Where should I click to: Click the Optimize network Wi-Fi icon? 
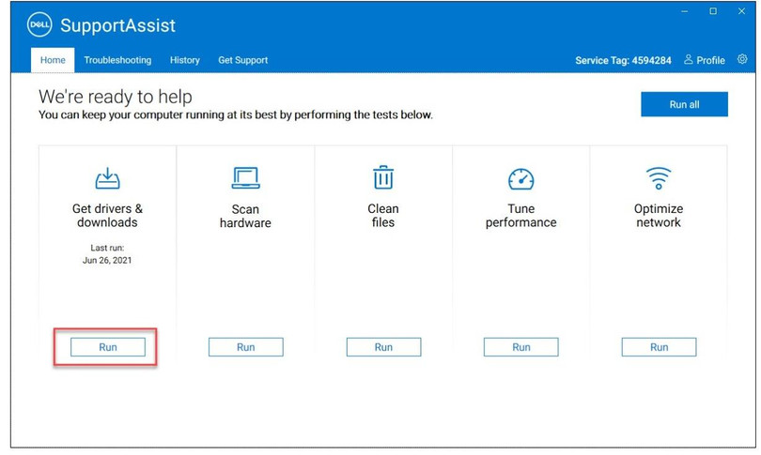coord(659,178)
